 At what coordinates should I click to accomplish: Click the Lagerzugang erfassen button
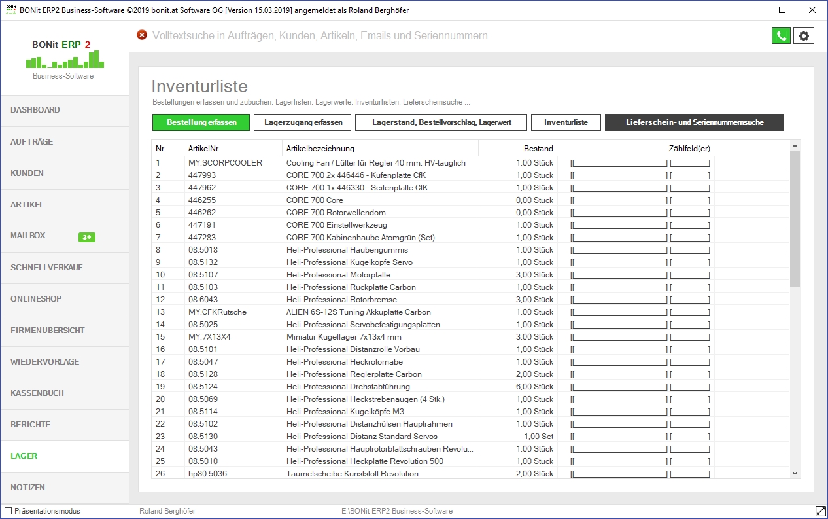303,122
